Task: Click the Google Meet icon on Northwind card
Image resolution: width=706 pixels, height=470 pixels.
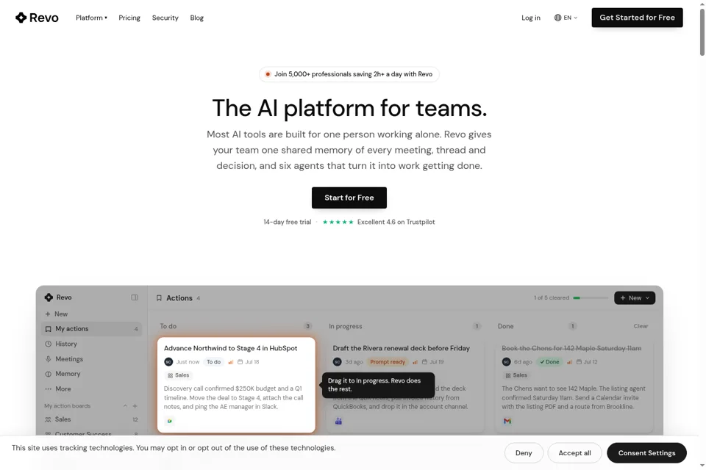Action: point(169,421)
